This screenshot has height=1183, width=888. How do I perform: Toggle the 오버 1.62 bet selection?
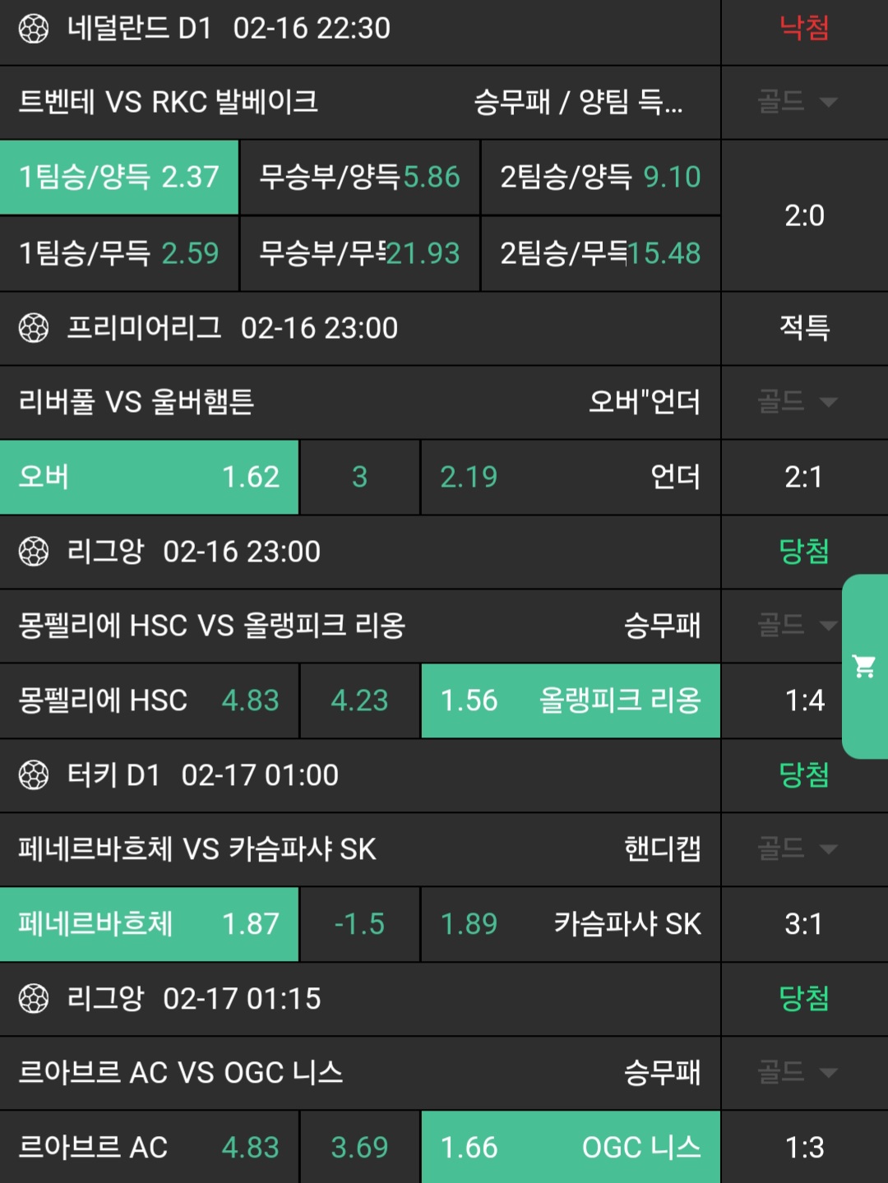149,478
